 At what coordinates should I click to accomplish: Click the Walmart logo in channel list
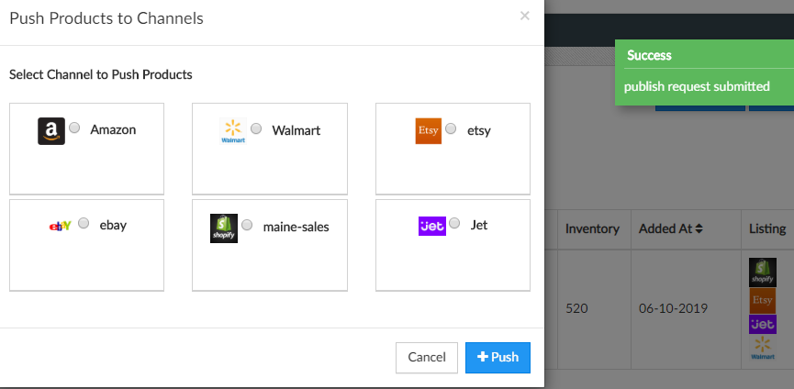point(233,131)
